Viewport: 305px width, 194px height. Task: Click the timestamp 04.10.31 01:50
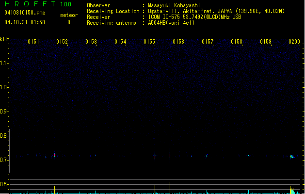click(x=25, y=22)
